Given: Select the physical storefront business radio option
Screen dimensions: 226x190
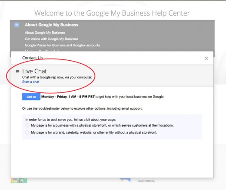Looking at the screenshot, I should 27,125.
